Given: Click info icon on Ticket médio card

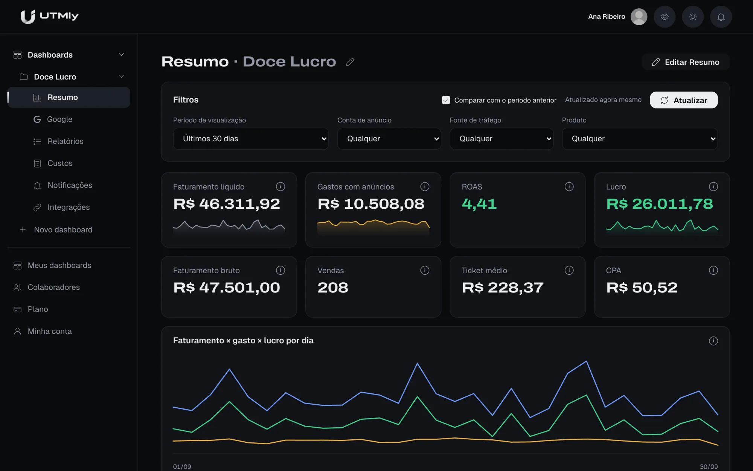Looking at the screenshot, I should (569, 270).
